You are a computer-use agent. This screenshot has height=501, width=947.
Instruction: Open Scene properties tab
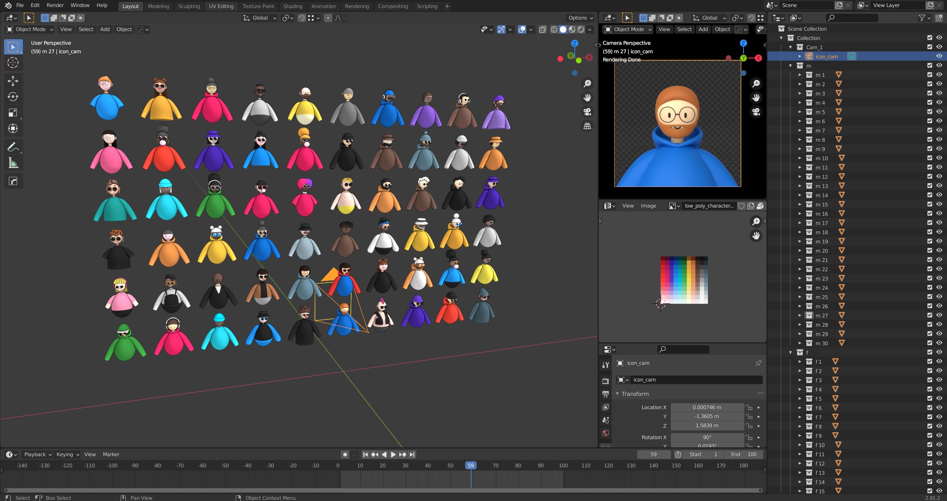[606, 420]
